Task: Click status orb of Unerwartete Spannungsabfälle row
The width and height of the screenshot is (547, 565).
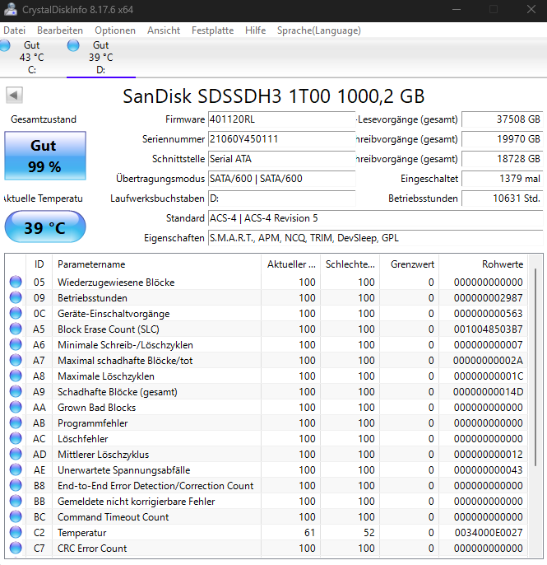Action: [x=16, y=469]
